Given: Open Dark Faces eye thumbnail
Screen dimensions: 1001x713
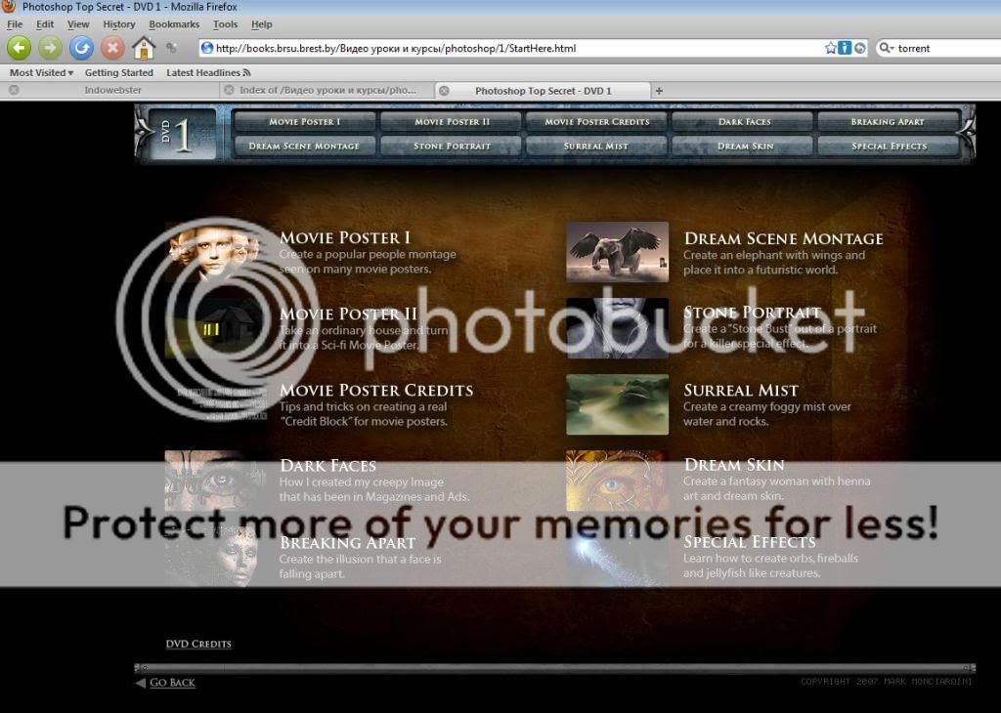Looking at the screenshot, I should pyautogui.click(x=215, y=481).
